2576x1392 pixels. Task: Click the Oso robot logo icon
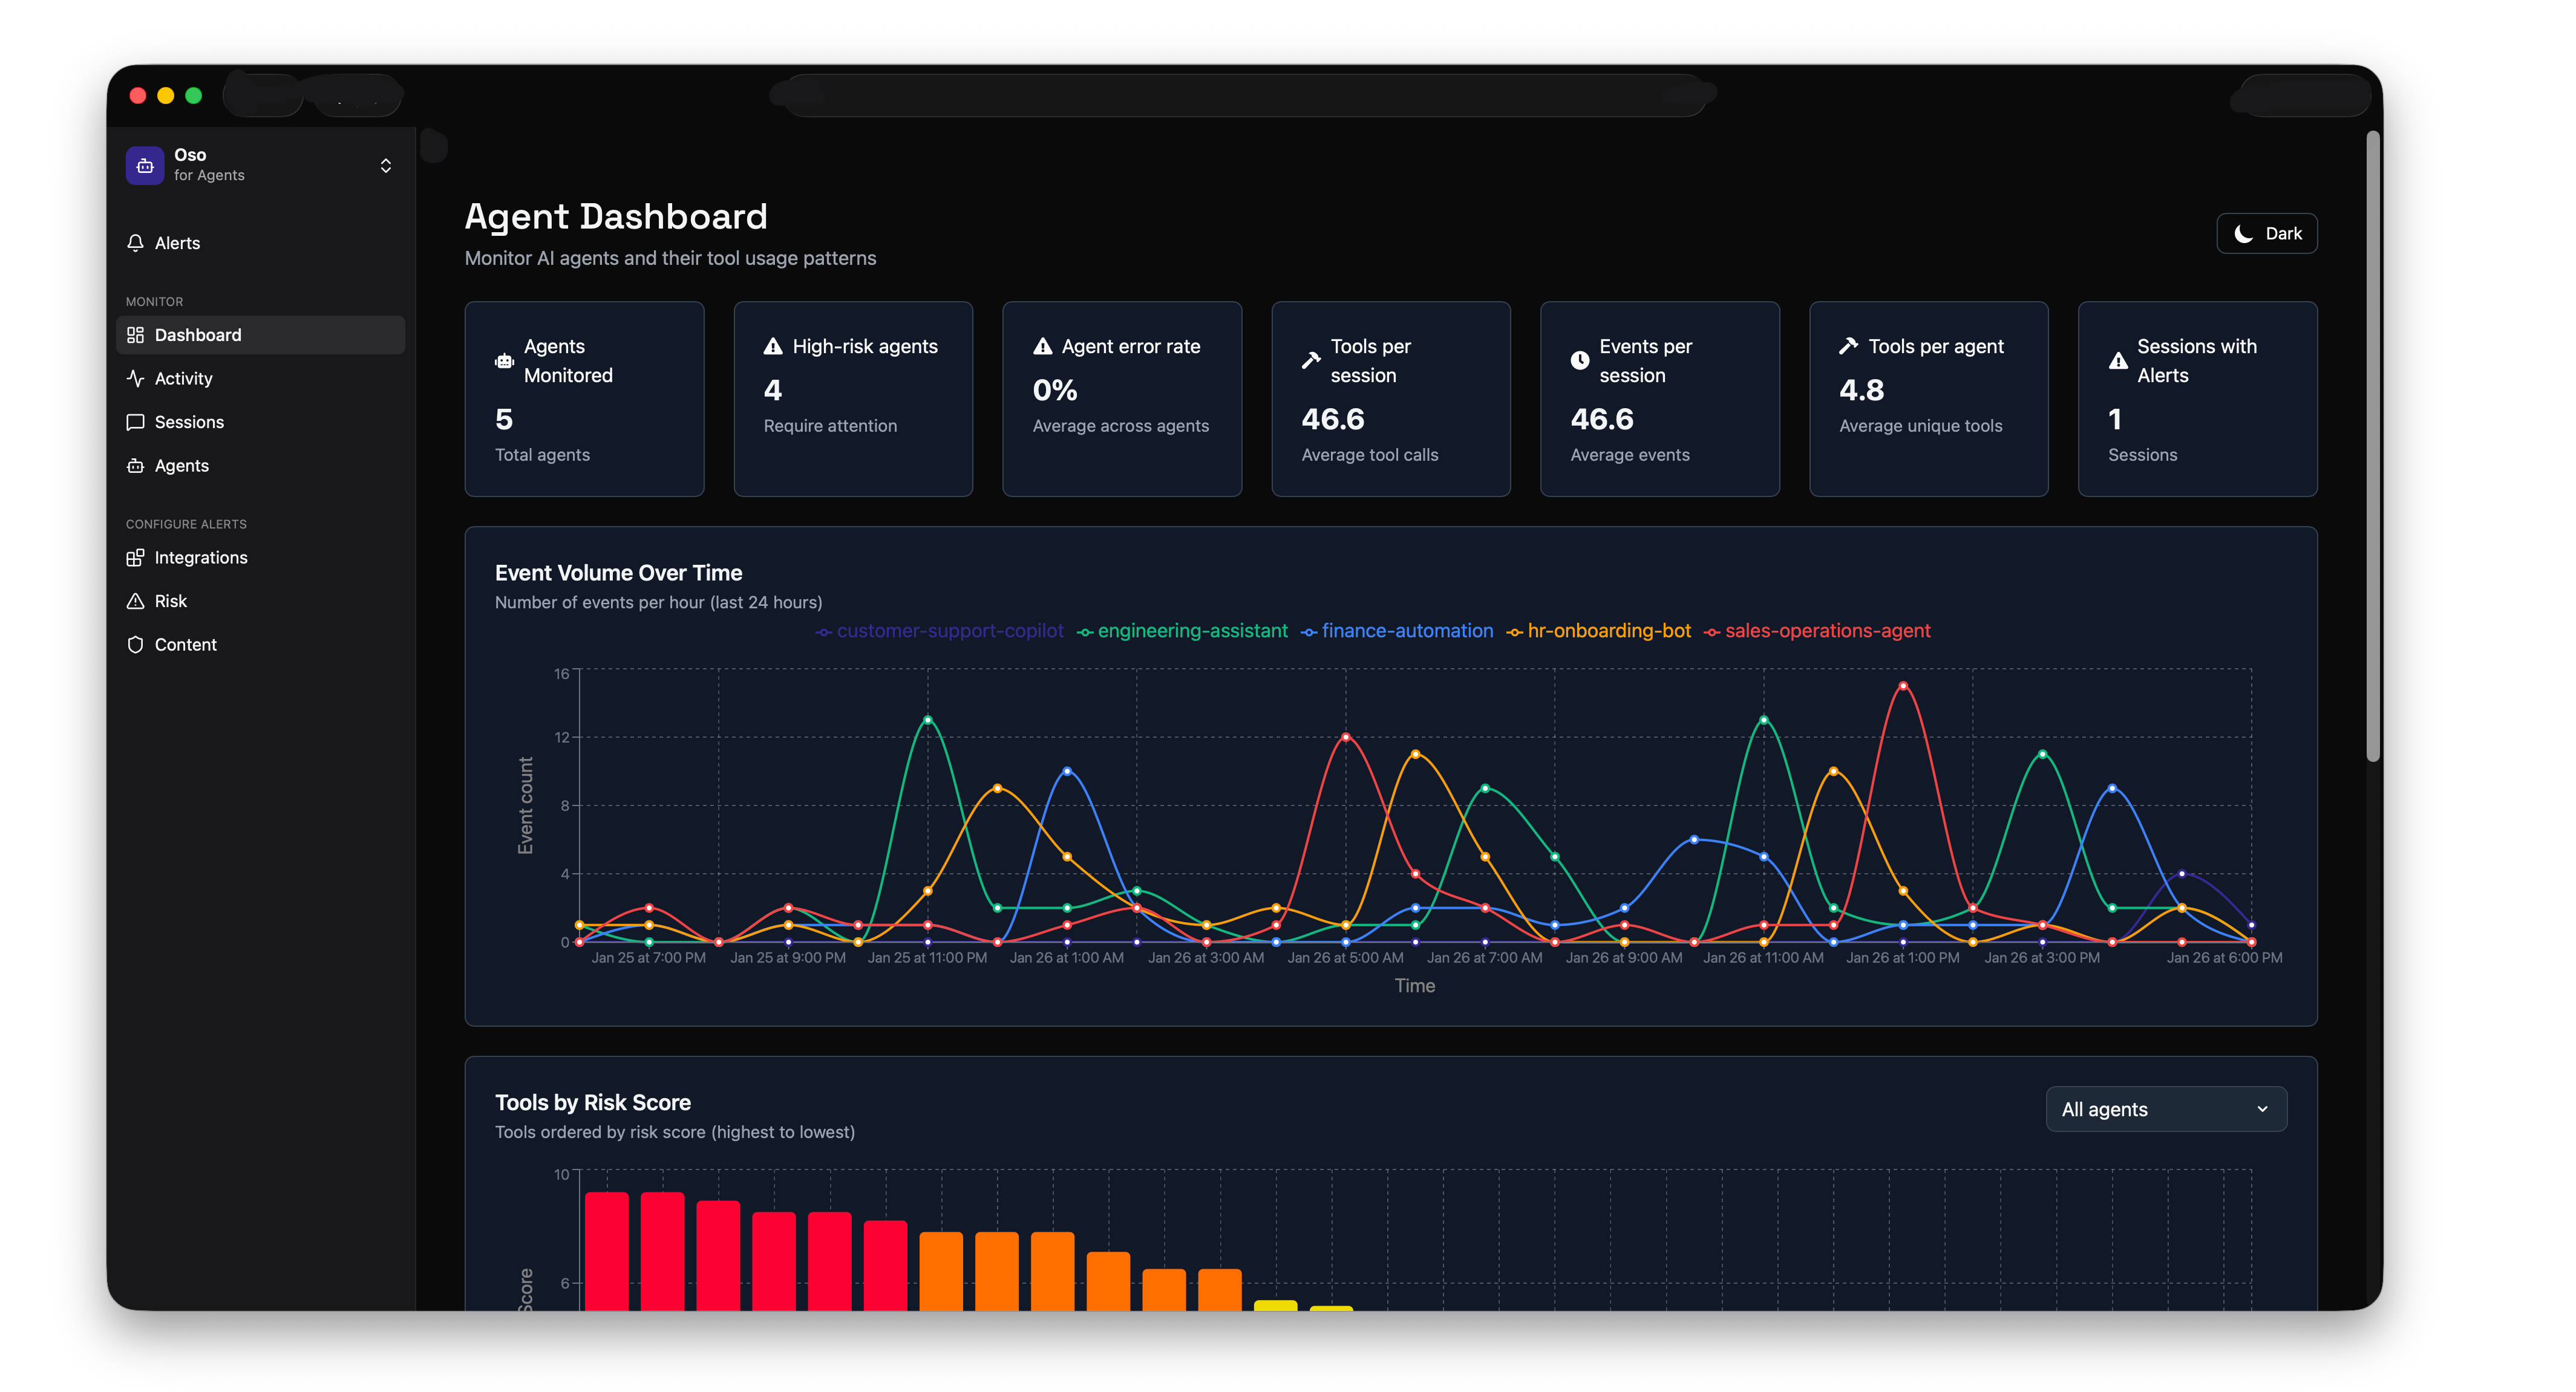pos(144,165)
